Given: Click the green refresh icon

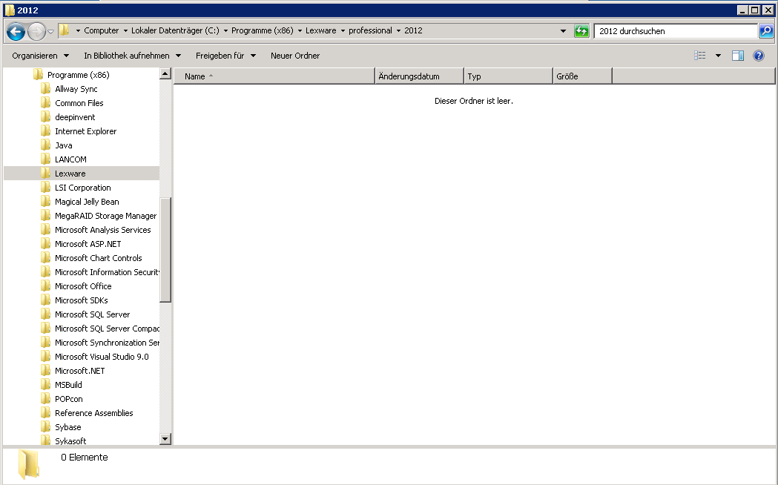Looking at the screenshot, I should pyautogui.click(x=581, y=31).
